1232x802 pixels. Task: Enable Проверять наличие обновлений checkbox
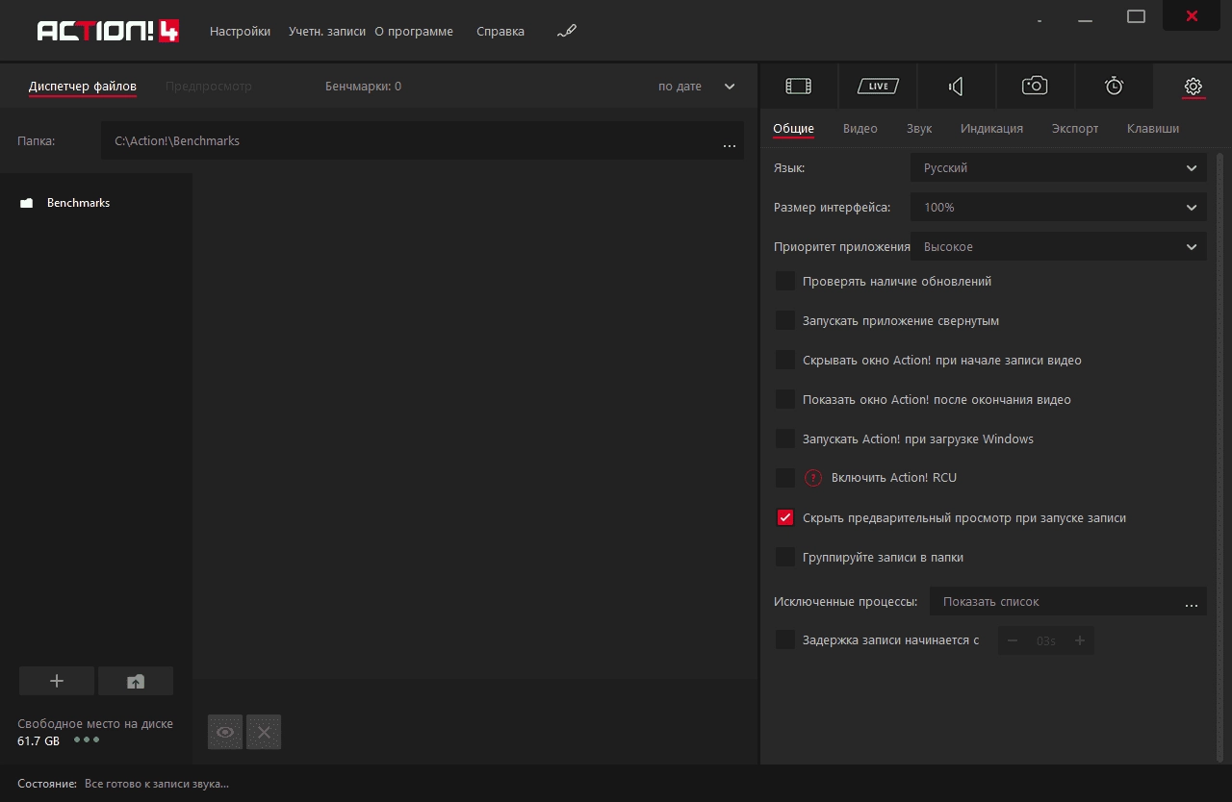click(x=785, y=282)
